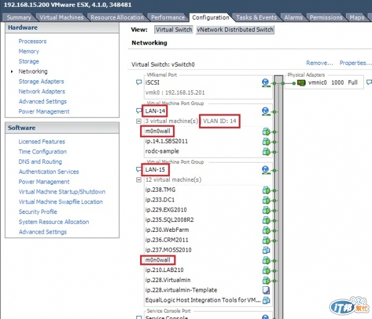
Task: Click powered-off VM icon beside ip.237.MOSS2010
Action: (266, 250)
